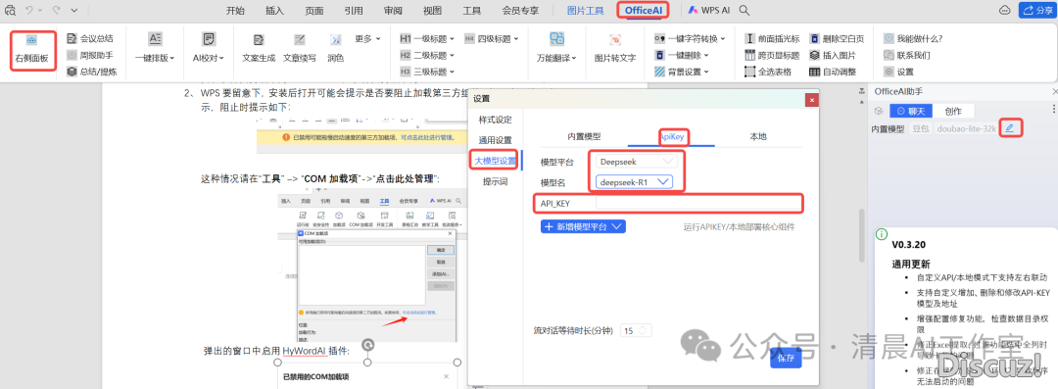Click the redo arrow in quick access bar

point(56,10)
